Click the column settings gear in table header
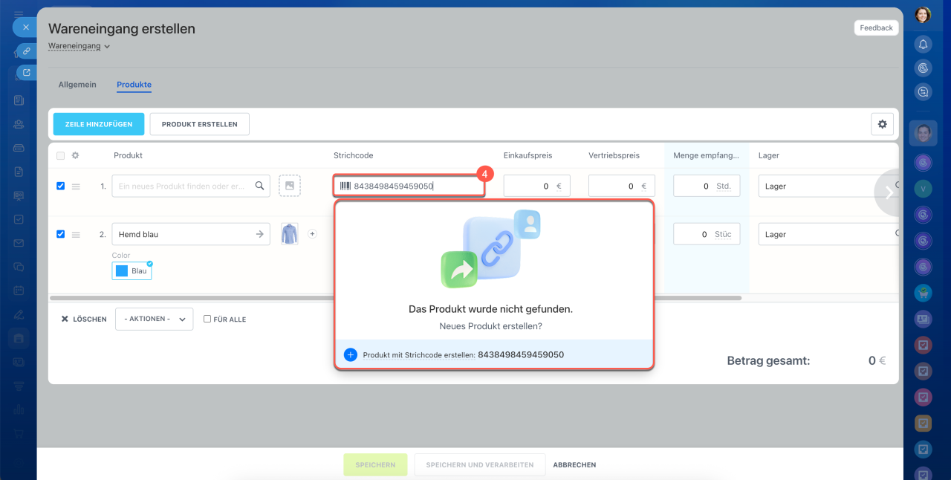This screenshot has width=951, height=480. pyautogui.click(x=75, y=155)
